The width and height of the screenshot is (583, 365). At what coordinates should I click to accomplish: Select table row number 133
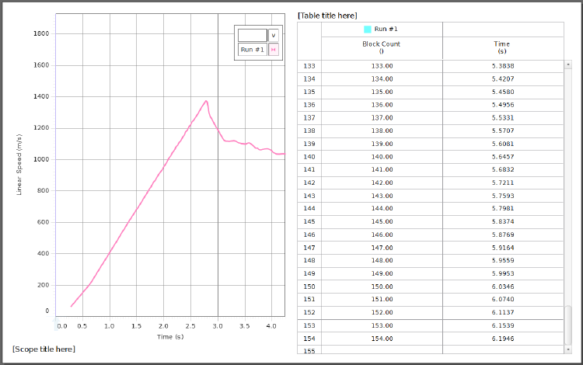click(309, 66)
